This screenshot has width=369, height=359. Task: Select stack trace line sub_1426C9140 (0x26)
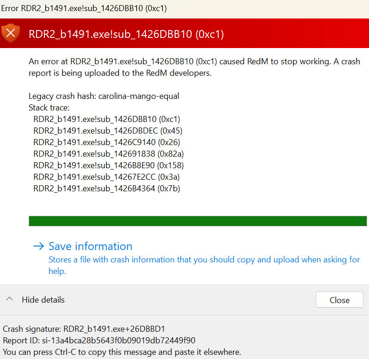pos(107,142)
